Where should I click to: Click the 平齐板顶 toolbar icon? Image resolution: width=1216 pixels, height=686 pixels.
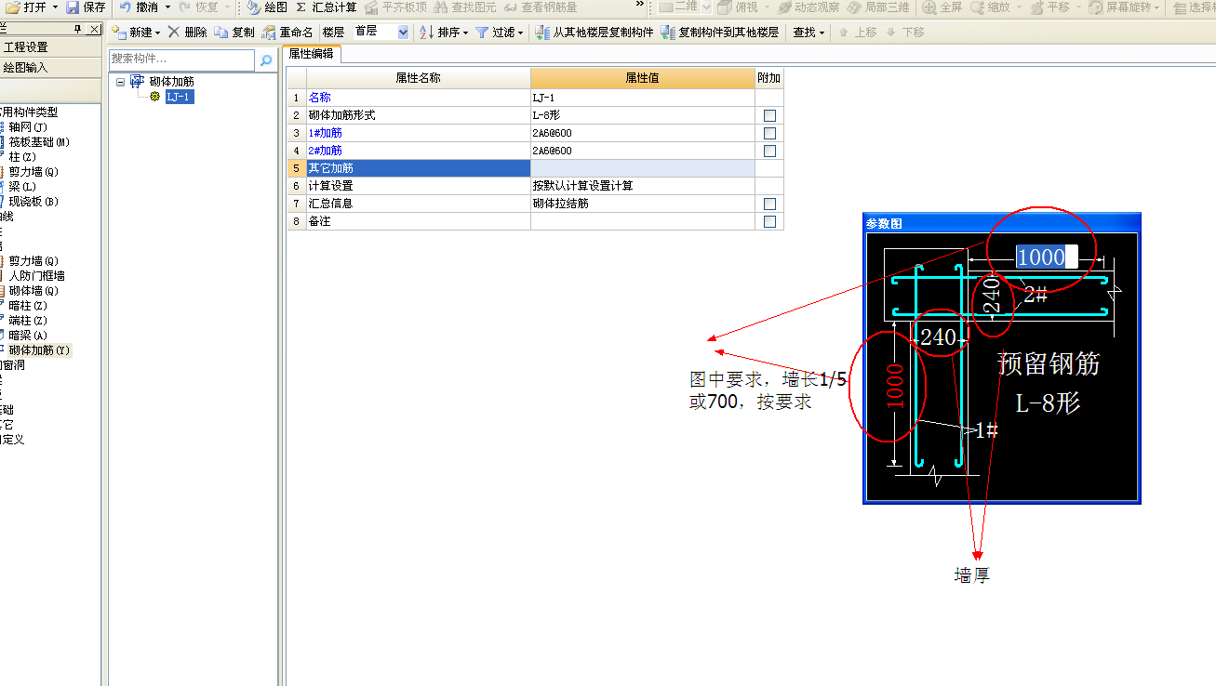coord(371,7)
